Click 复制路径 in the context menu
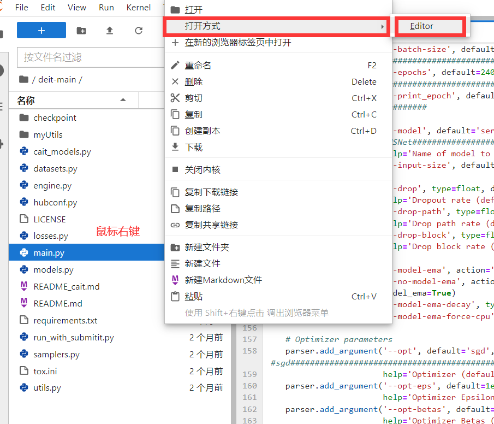The width and height of the screenshot is (494, 424). (x=202, y=209)
